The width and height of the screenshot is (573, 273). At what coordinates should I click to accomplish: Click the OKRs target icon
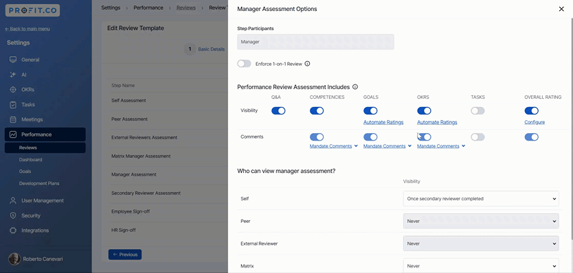click(x=13, y=89)
